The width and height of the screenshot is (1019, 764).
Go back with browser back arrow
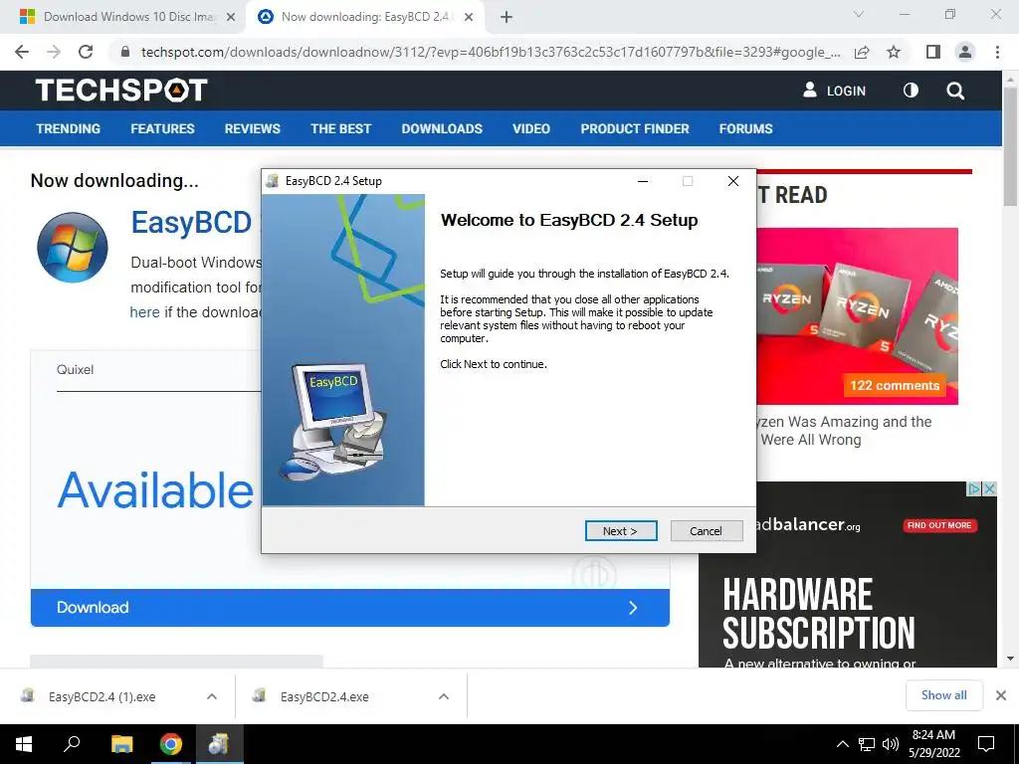point(22,52)
